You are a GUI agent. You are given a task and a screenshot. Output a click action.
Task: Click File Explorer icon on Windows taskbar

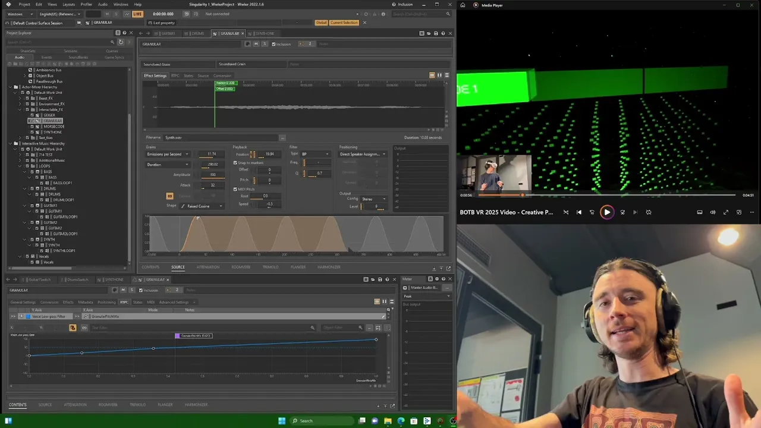[388, 421]
